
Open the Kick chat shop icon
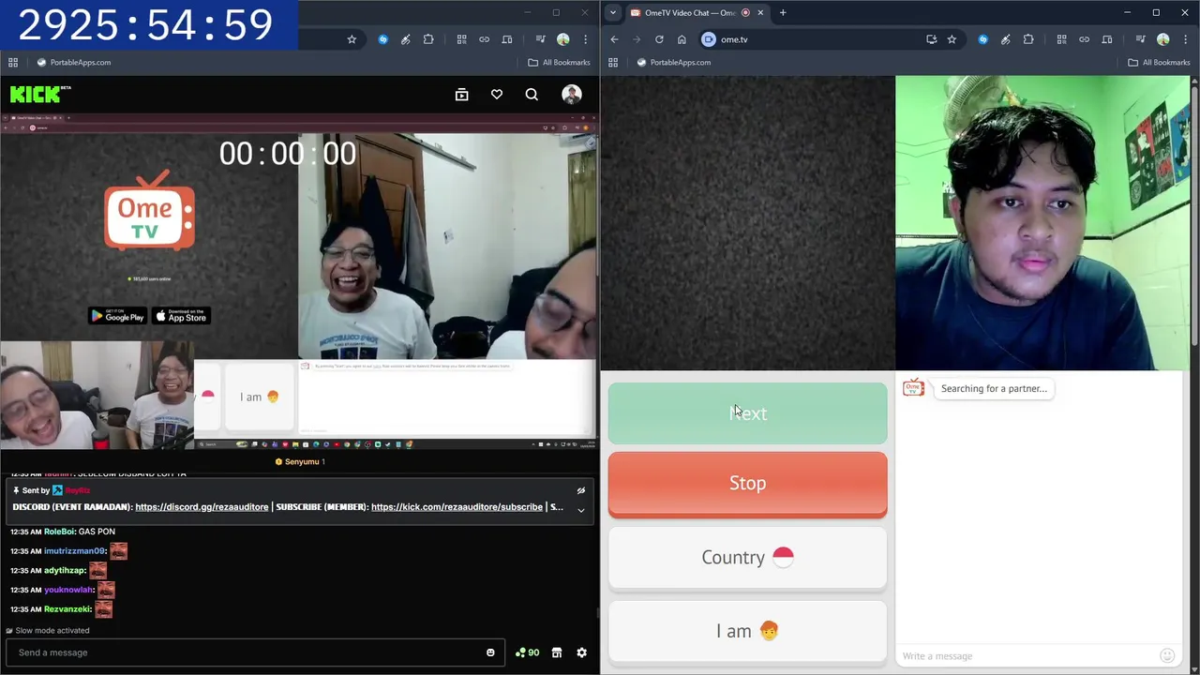click(557, 652)
